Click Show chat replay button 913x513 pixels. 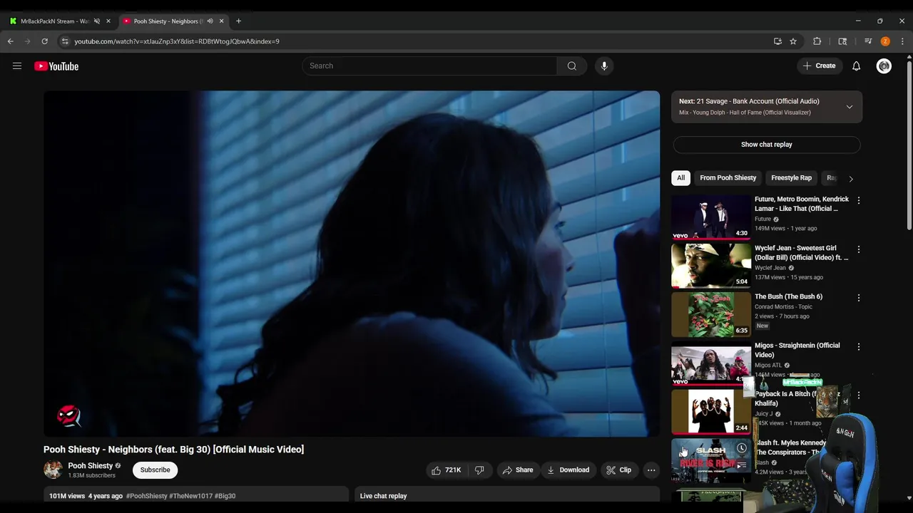(767, 145)
